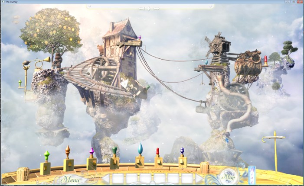Flip the lever with the magenta gem
Image resolution: width=304 pixels, height=186 pixels.
click(92, 160)
